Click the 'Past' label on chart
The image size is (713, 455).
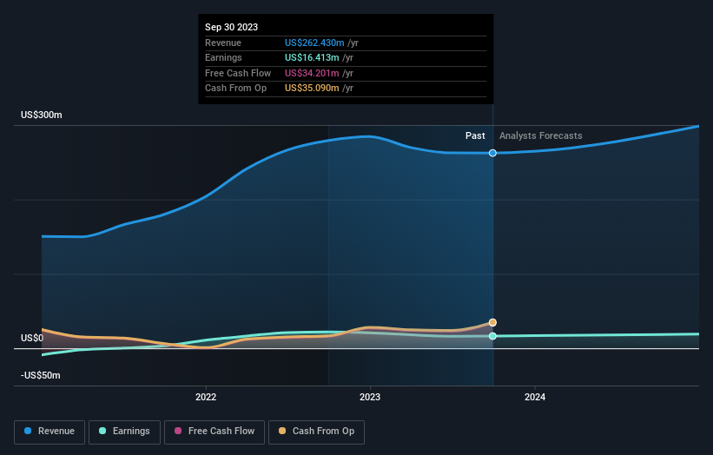coord(475,135)
